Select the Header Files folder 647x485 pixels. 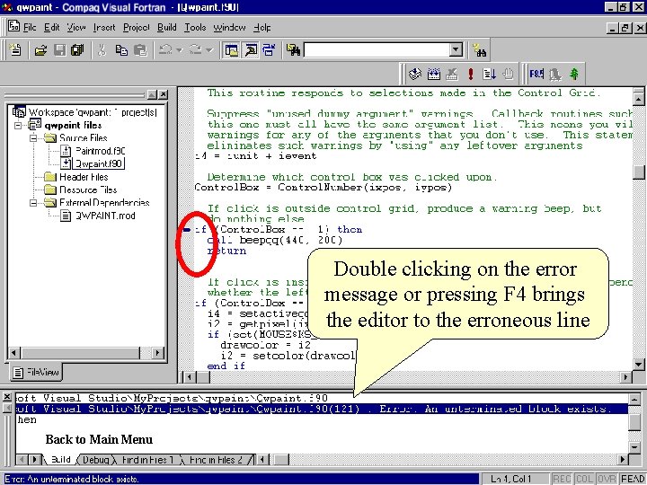tap(84, 177)
